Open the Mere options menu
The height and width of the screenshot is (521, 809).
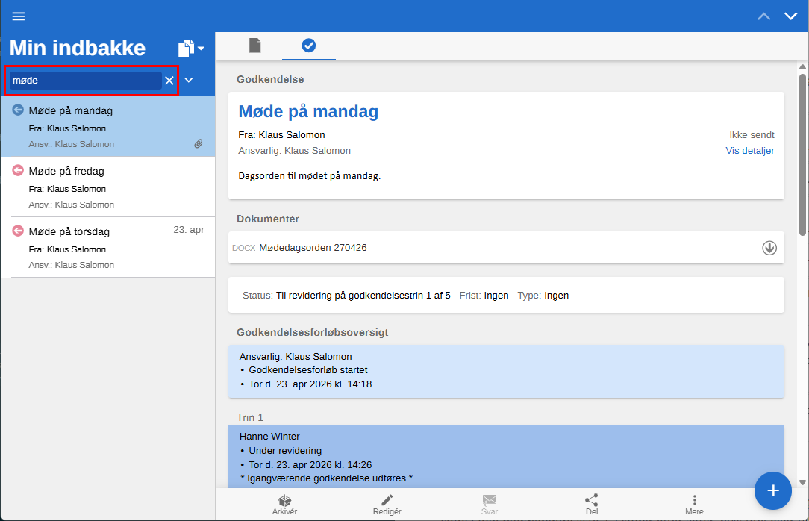[x=695, y=505]
